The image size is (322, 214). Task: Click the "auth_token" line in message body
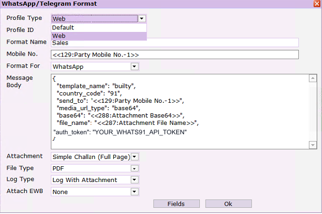120,132
